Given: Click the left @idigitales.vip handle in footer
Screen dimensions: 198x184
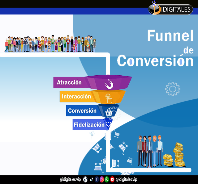Looking at the screenshot, I should (x=70, y=179).
